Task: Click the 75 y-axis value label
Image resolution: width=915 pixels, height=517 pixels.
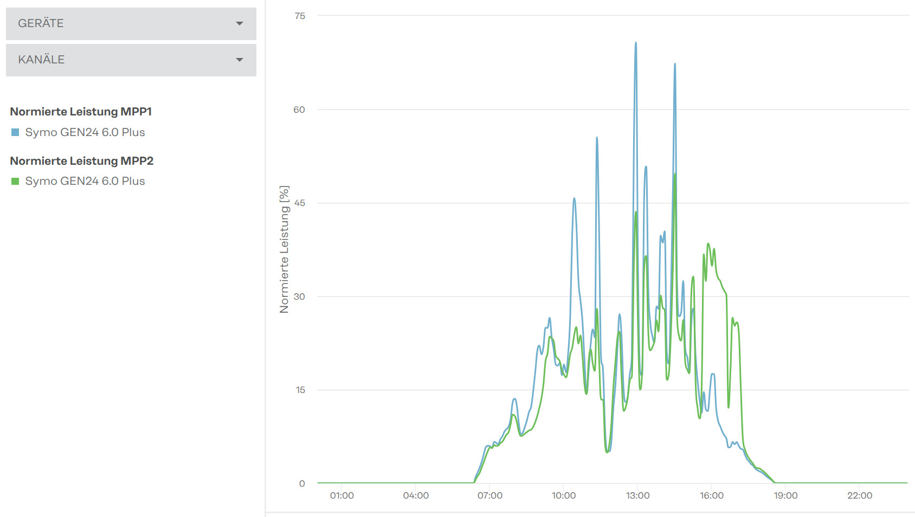Action: coord(300,16)
